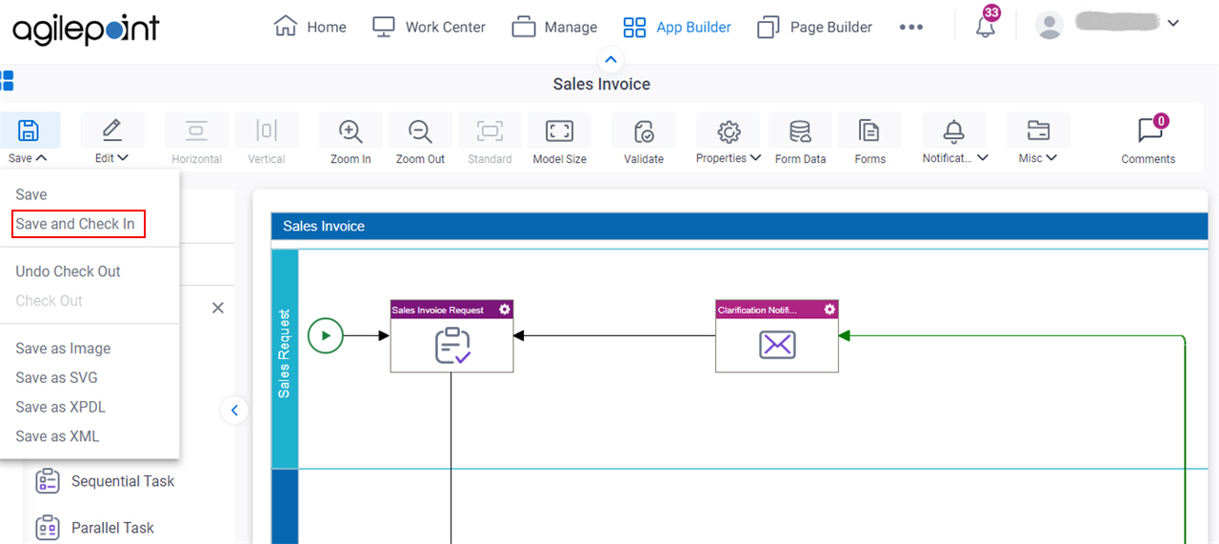Click the Edit pencil icon
Viewport: 1219px width, 544px height.
pyautogui.click(x=112, y=131)
